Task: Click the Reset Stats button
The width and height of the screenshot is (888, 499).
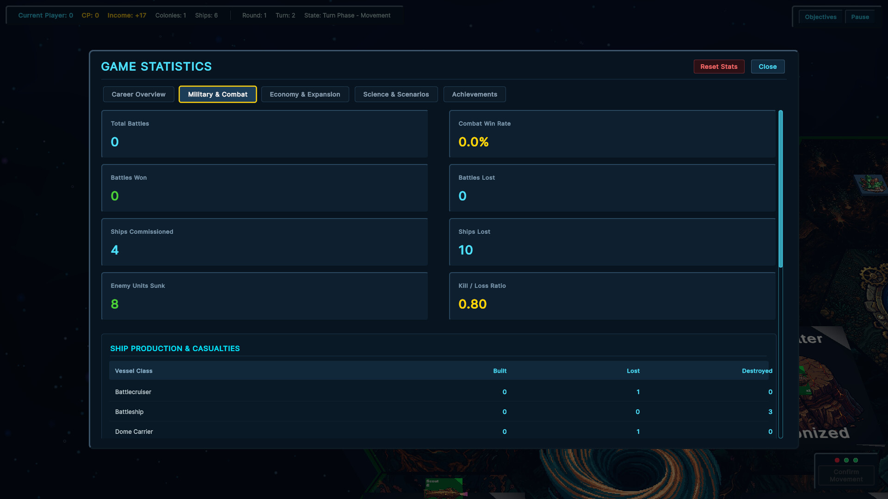Action: point(719,67)
